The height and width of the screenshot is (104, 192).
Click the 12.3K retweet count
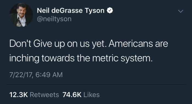pyautogui.click(x=19, y=95)
